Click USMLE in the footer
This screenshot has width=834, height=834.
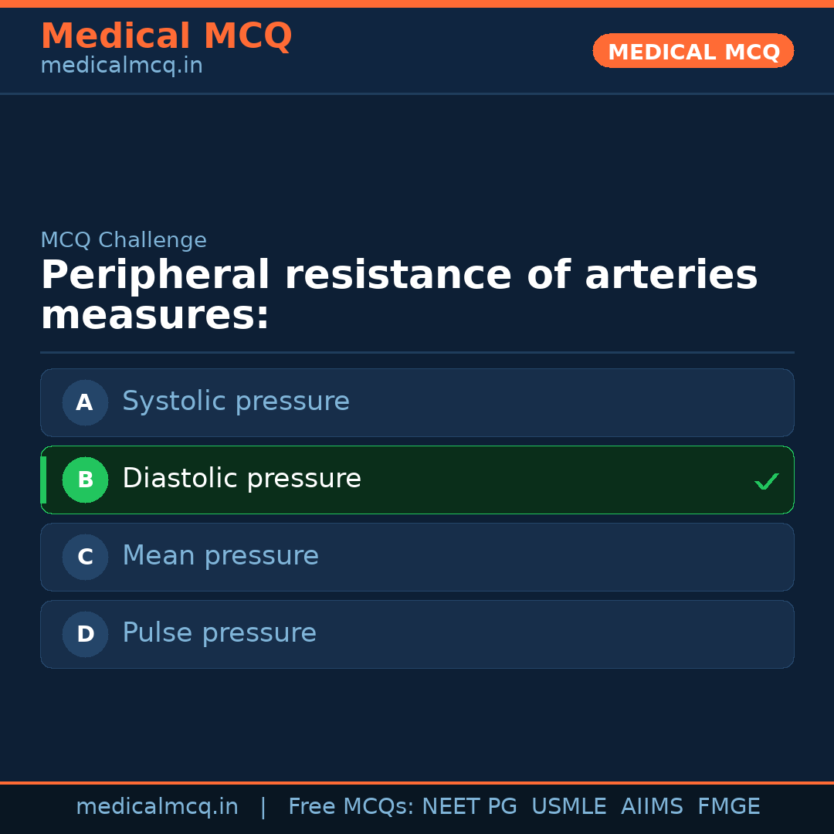click(568, 807)
